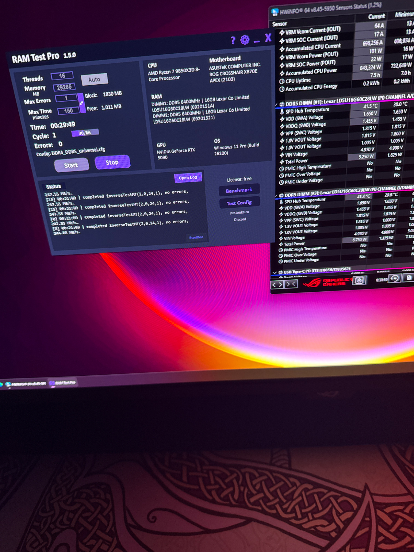
Task: Click HWiNFO chip flame icon button
Action: coord(359,281)
